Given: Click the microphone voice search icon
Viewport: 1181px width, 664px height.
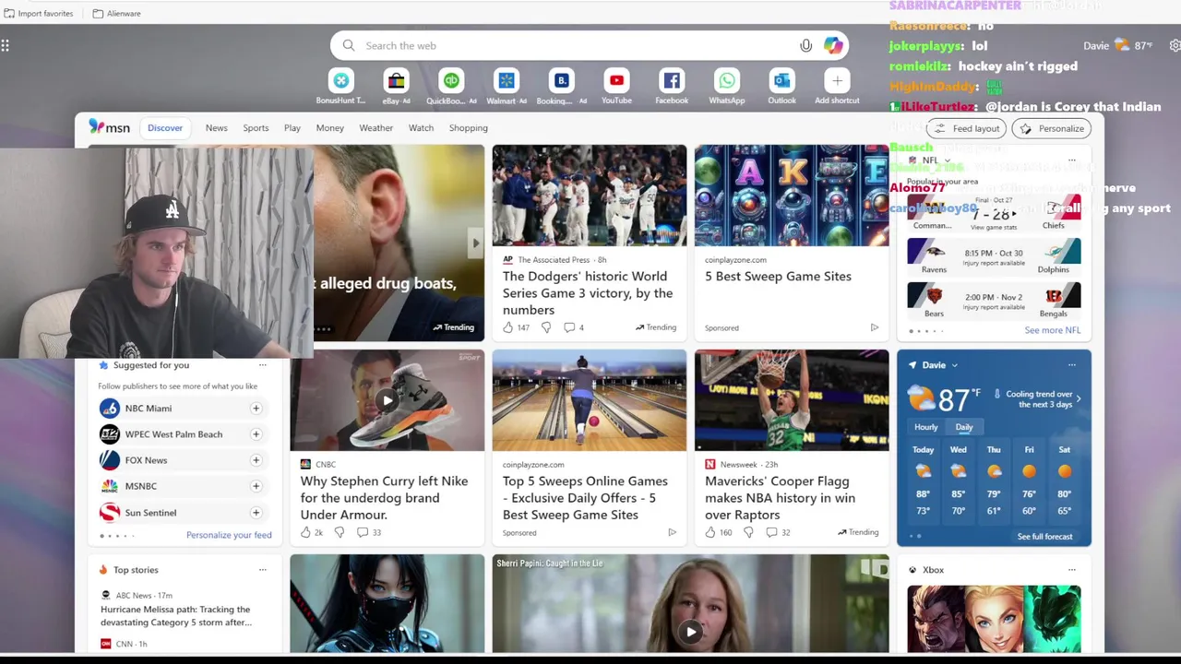Looking at the screenshot, I should pos(805,45).
